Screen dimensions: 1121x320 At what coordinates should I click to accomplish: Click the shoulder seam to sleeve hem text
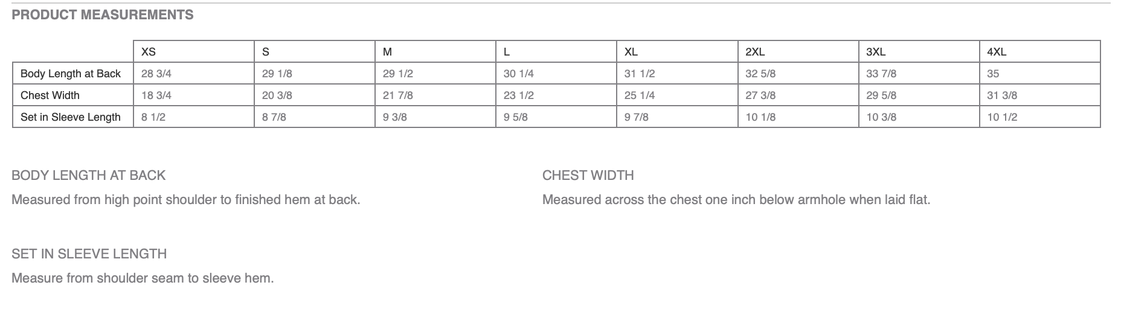[x=143, y=278]
